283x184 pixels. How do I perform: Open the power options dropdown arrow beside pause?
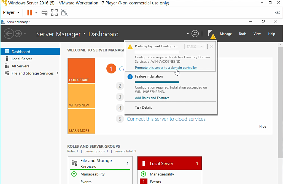pos(36,12)
